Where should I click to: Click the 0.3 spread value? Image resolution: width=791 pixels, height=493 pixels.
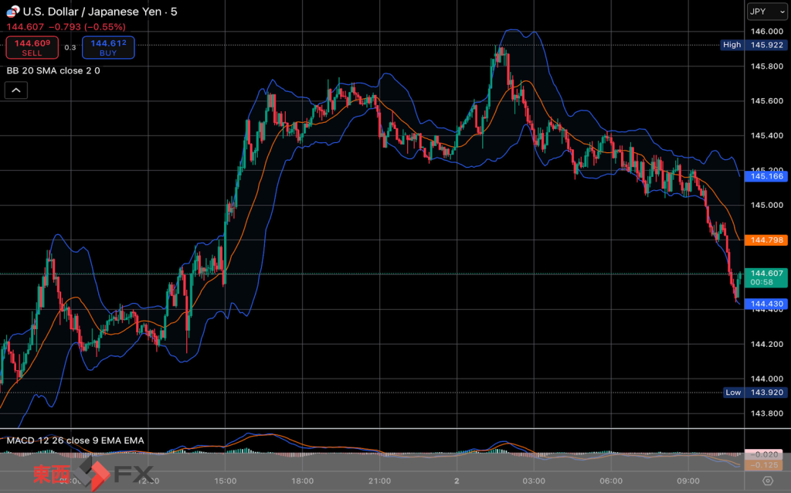pos(70,47)
